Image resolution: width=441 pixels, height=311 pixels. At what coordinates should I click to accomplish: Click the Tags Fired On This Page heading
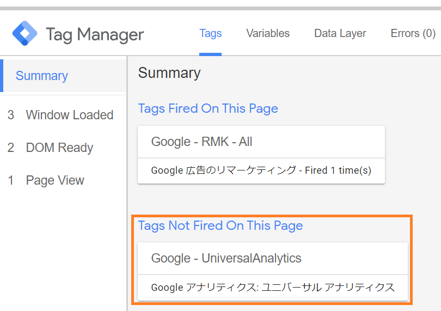[x=208, y=108]
